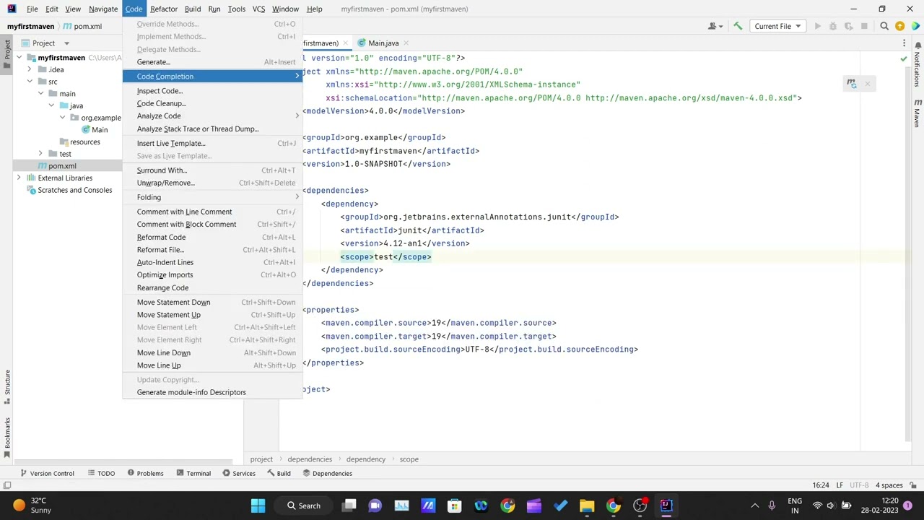Open the Windows Start menu
Screen dimensions: 924x520
coord(258,506)
